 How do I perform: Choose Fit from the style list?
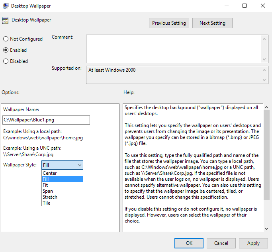(x=46, y=185)
